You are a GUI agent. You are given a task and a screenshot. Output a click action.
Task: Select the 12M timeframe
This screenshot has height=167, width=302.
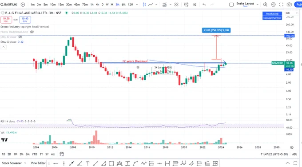131,4
